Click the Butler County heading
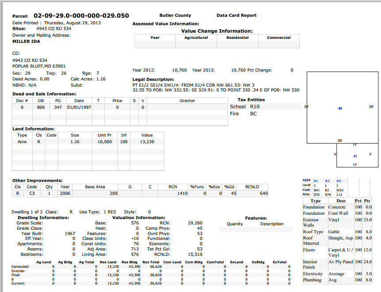381x292 pixels. [x=175, y=15]
